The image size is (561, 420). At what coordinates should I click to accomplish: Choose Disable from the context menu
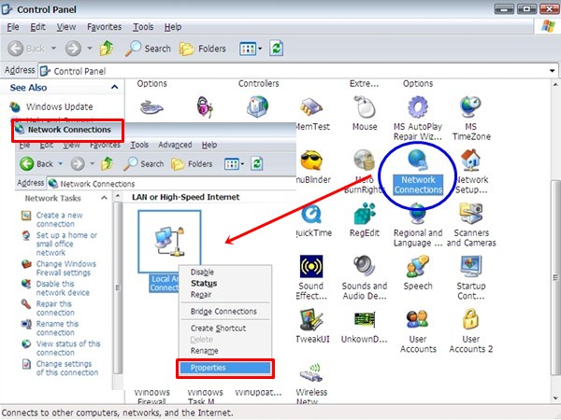(x=225, y=273)
